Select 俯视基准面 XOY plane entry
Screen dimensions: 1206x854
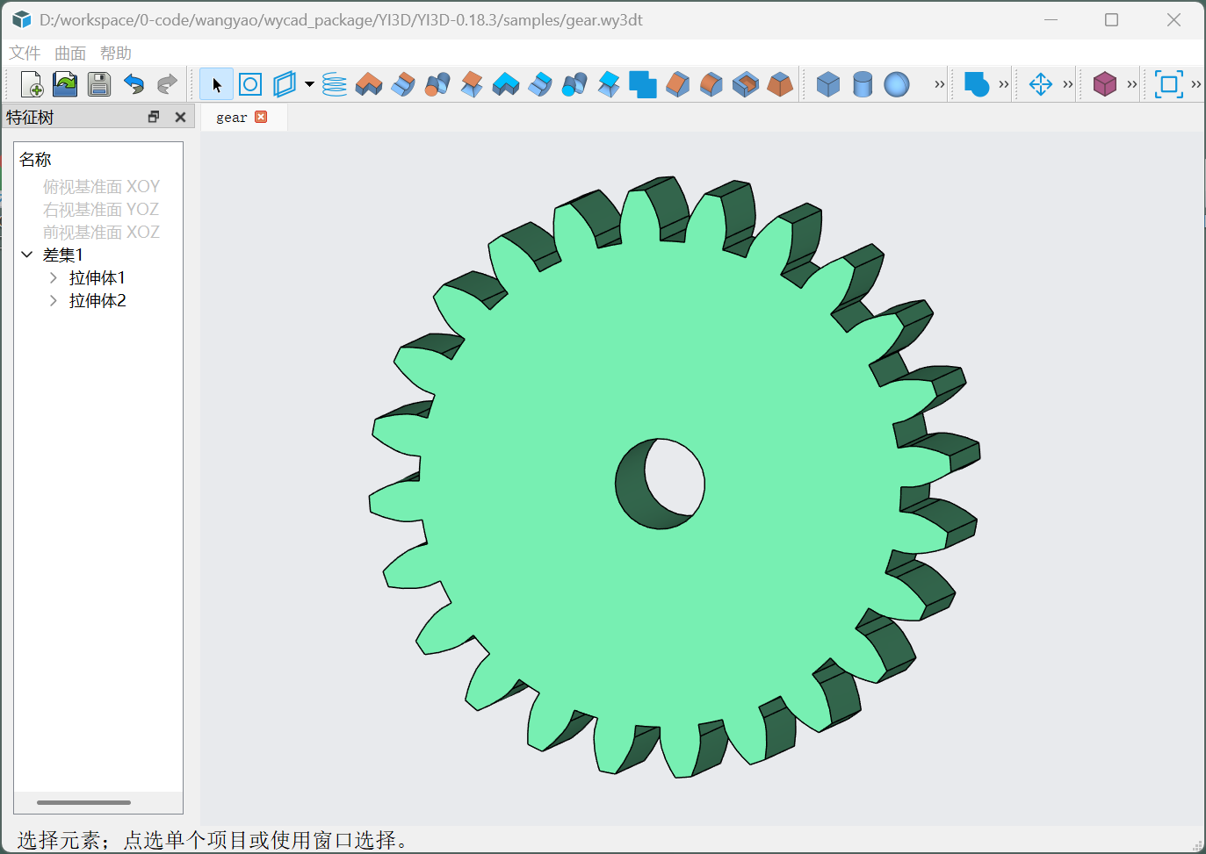click(101, 186)
